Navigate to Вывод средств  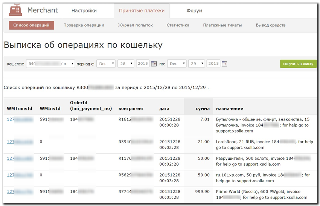[270, 25]
